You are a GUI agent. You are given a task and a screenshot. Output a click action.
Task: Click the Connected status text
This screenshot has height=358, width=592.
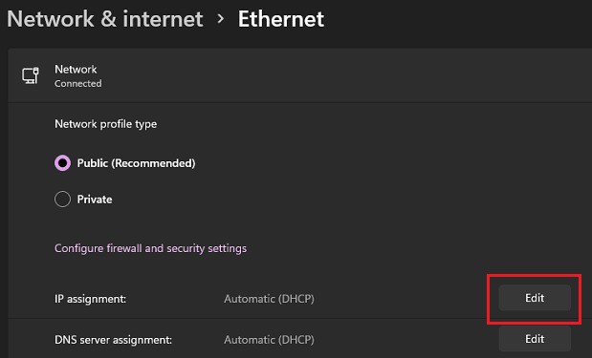[x=78, y=83]
